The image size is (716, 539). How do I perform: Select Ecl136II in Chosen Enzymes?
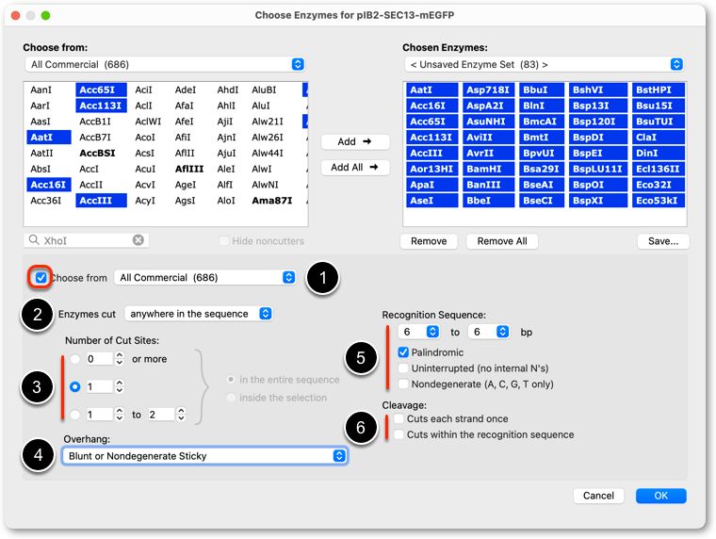tap(658, 169)
